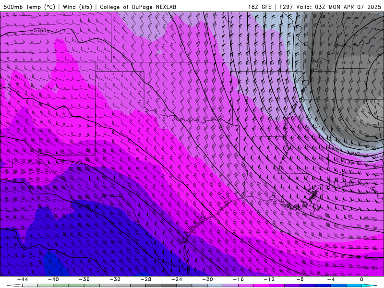Click the -4 colorbar tick label
This screenshot has width=384, height=288.
coord(331,279)
